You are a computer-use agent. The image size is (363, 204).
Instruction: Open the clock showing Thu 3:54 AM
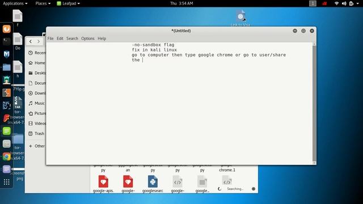click(181, 3)
